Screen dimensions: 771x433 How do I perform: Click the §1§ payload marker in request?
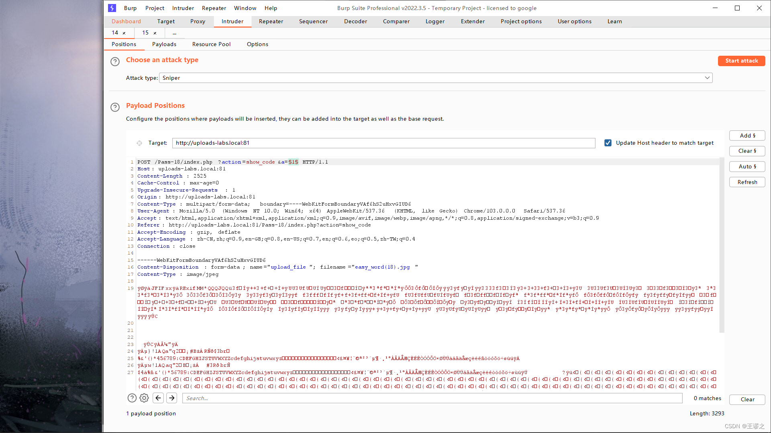pos(293,162)
